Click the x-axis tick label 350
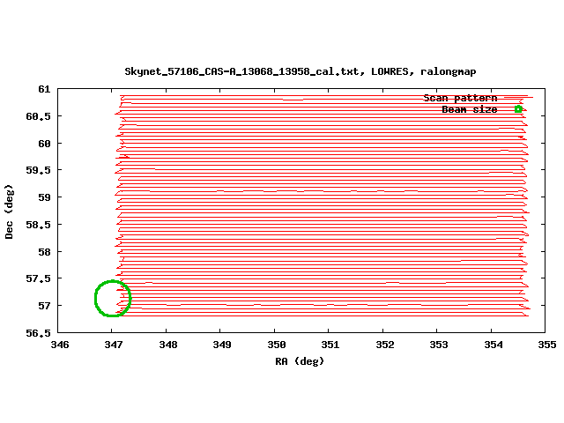564x423 pixels. [276, 345]
